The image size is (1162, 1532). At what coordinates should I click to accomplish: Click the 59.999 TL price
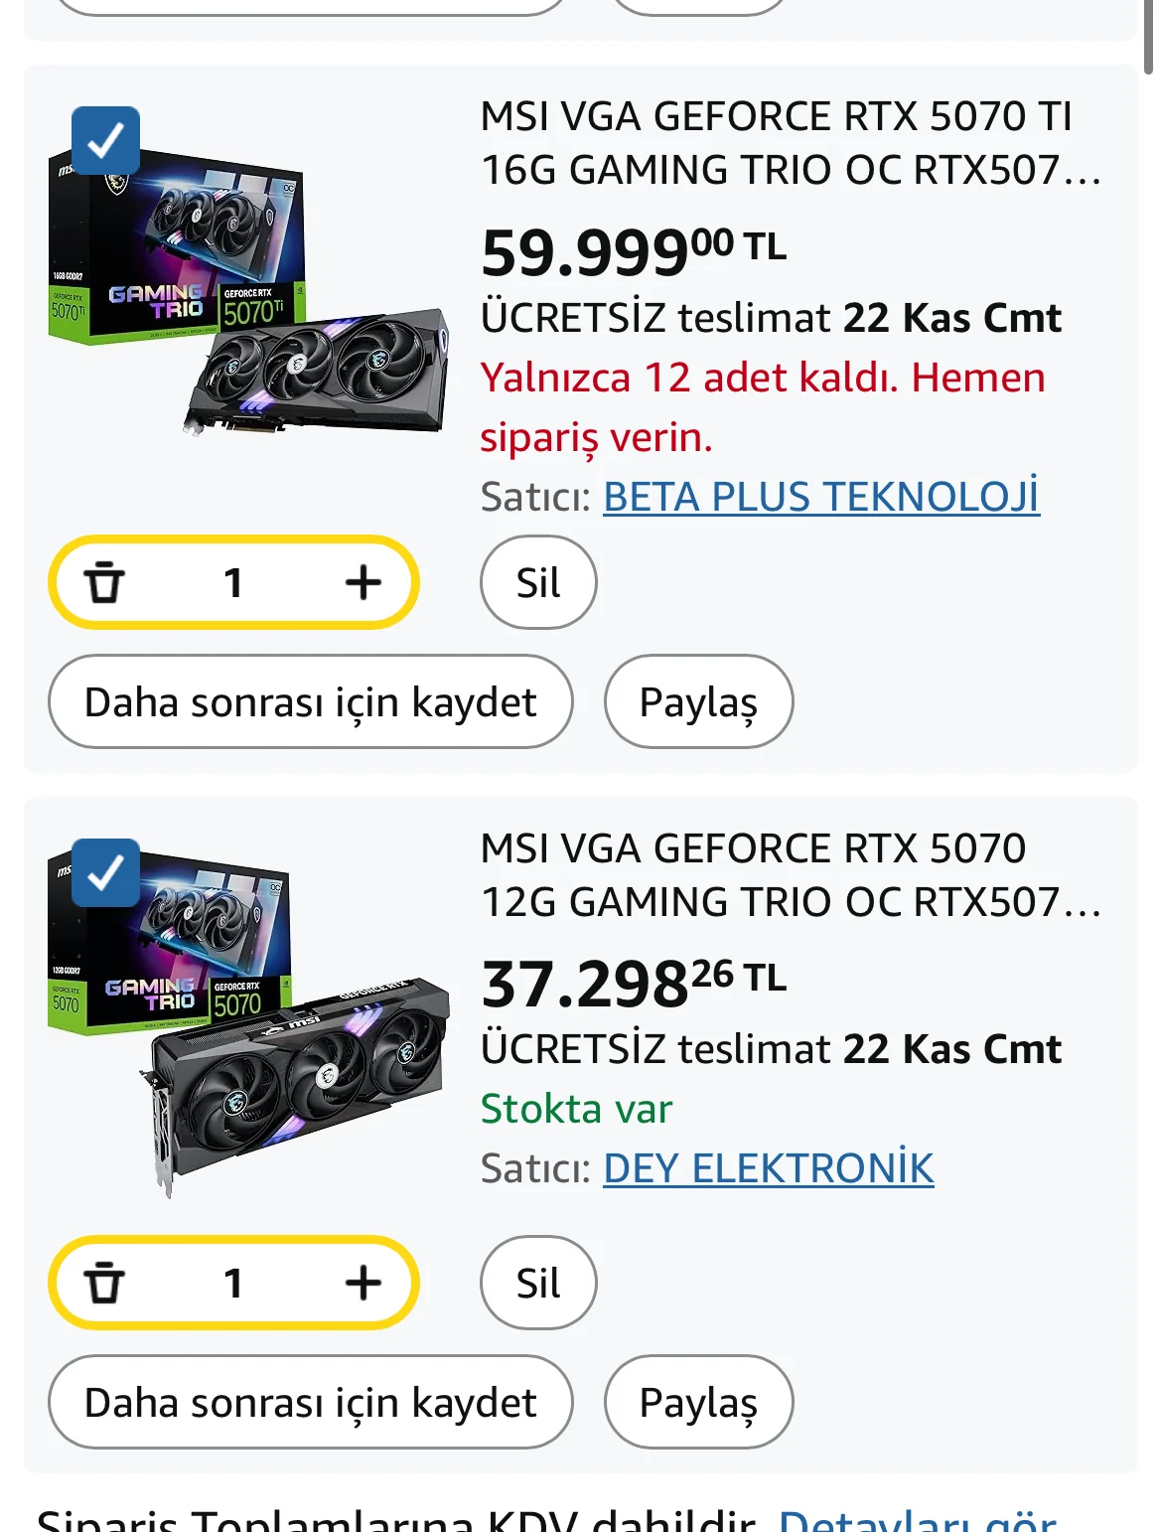(633, 252)
